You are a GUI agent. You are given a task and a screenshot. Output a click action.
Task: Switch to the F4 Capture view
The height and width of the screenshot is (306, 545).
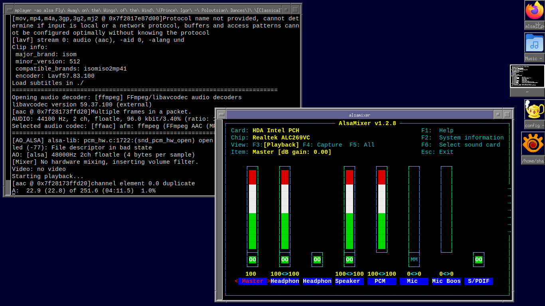pos(322,145)
